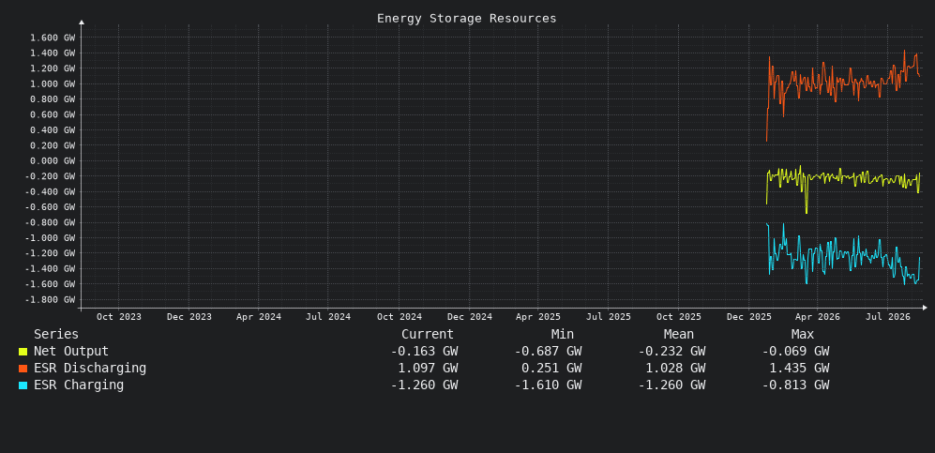This screenshot has height=453, width=935.
Task: Click Net Output min value -0.687 GW
Action: click(x=548, y=352)
